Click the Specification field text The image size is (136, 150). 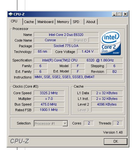click(x=78, y=60)
